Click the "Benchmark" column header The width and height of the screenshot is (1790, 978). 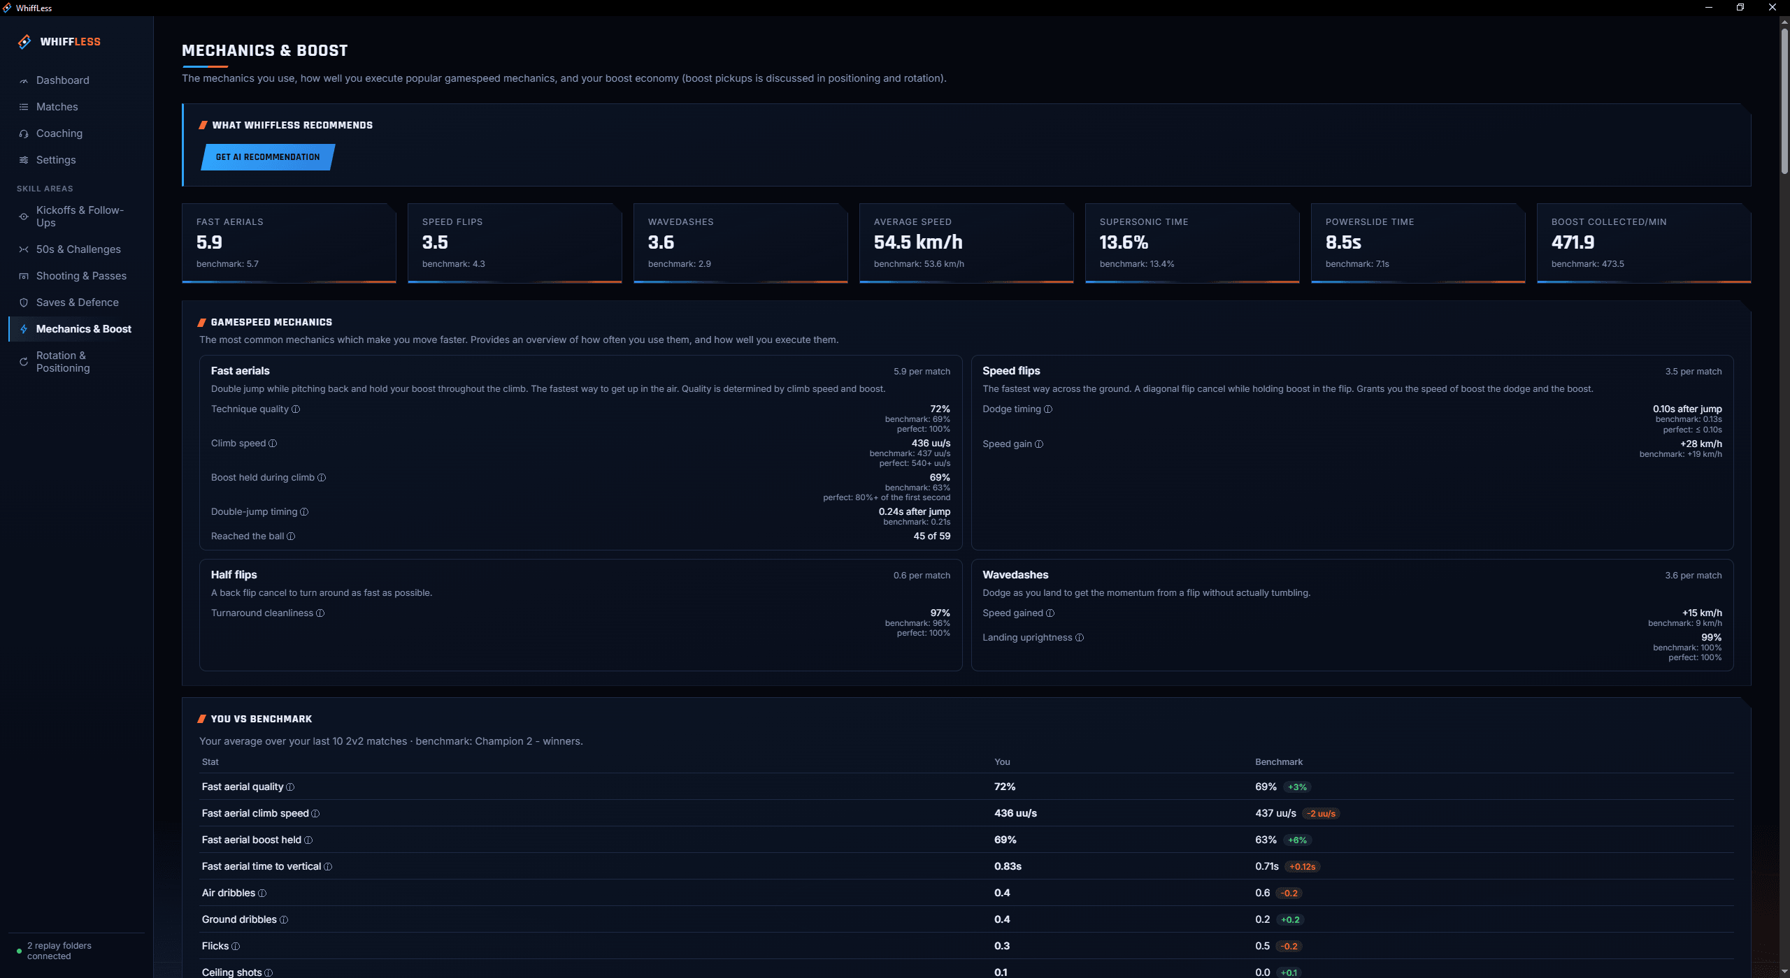(1279, 762)
